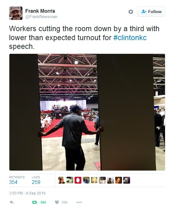
Task: Open the first liker's avatar
Action: point(62,180)
